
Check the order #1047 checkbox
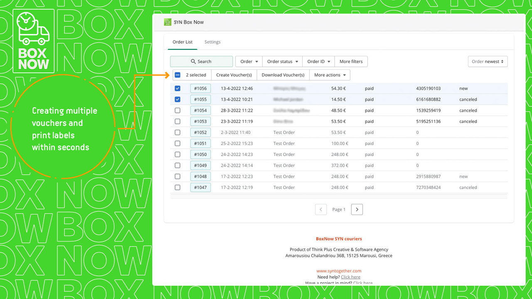177,187
